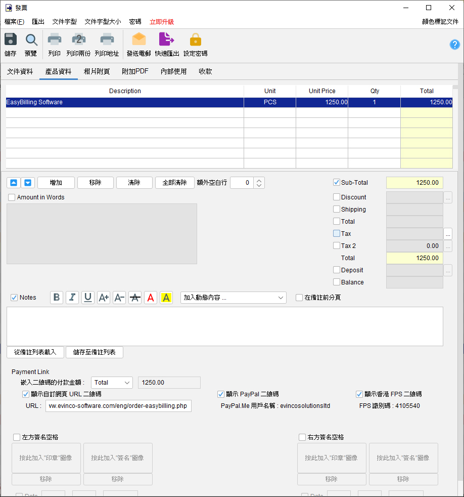This screenshot has height=497, width=464.
Task: Toggle the Sub-Total checkbox
Action: [x=337, y=182]
